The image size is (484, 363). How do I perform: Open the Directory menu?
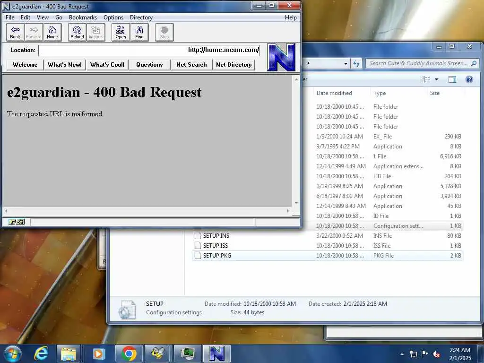point(141,17)
